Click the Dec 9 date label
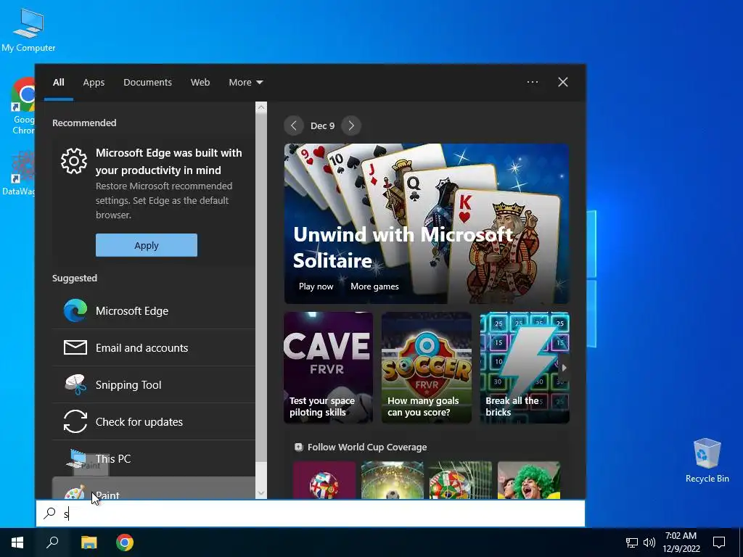The image size is (743, 557). click(x=322, y=125)
